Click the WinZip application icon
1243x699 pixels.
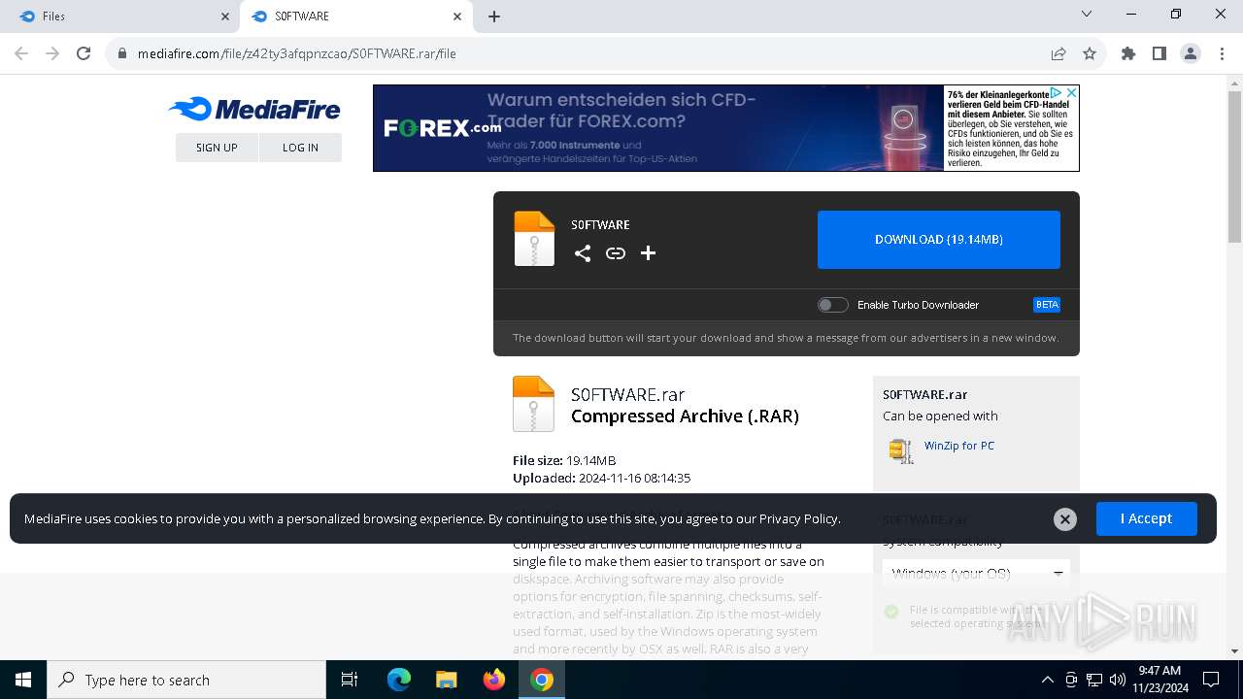(x=901, y=450)
